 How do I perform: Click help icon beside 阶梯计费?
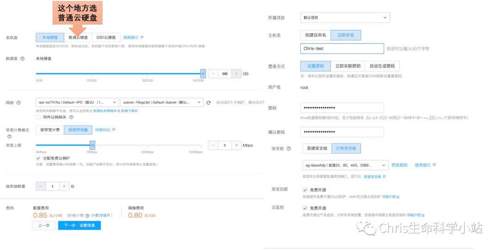pyautogui.click(x=87, y=215)
